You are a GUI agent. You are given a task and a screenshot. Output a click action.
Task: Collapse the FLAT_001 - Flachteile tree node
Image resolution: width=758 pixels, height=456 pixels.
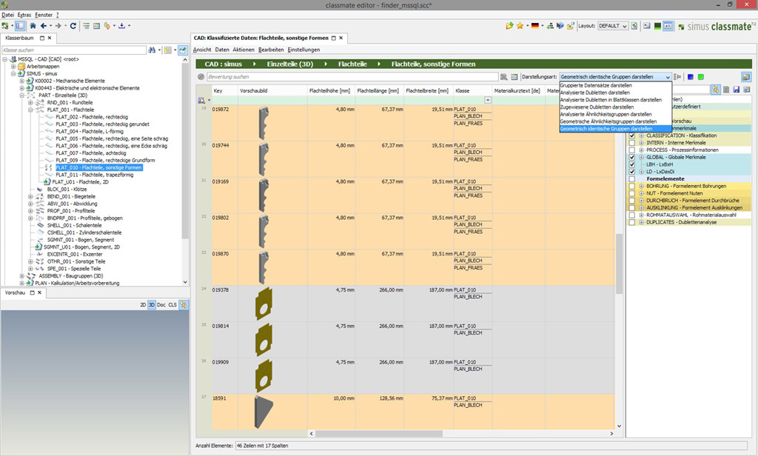pos(30,110)
